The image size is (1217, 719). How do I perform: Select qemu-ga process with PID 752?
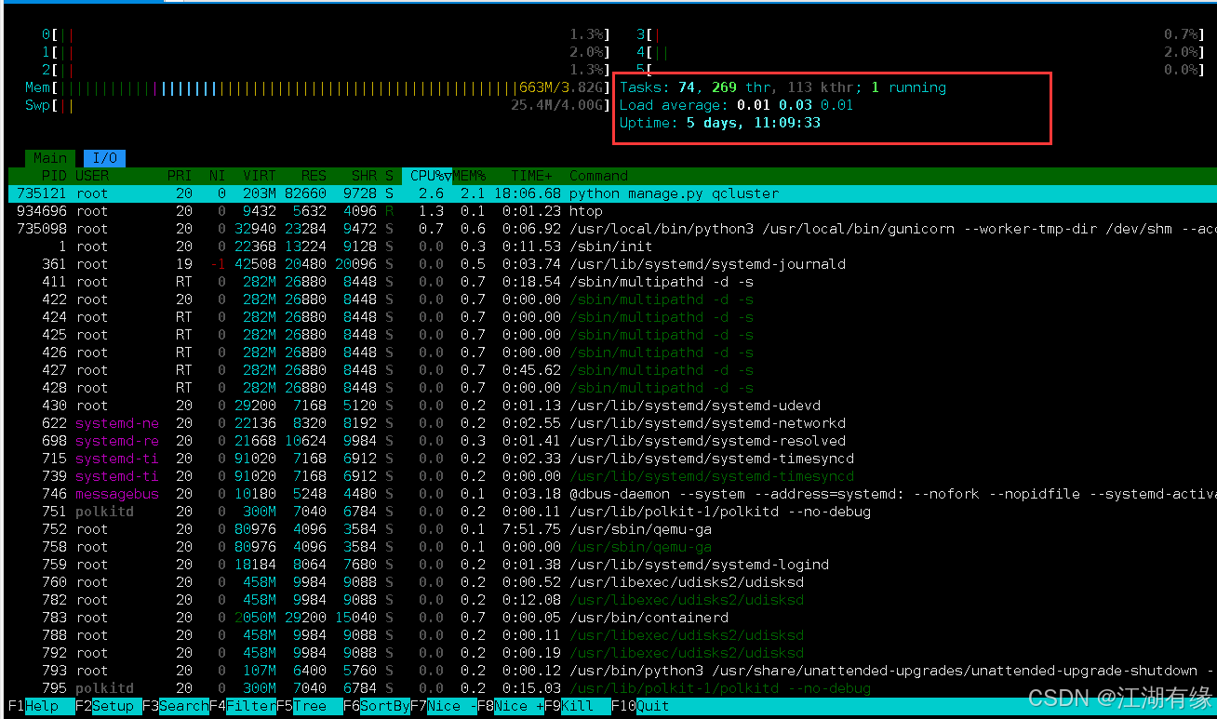(612, 529)
